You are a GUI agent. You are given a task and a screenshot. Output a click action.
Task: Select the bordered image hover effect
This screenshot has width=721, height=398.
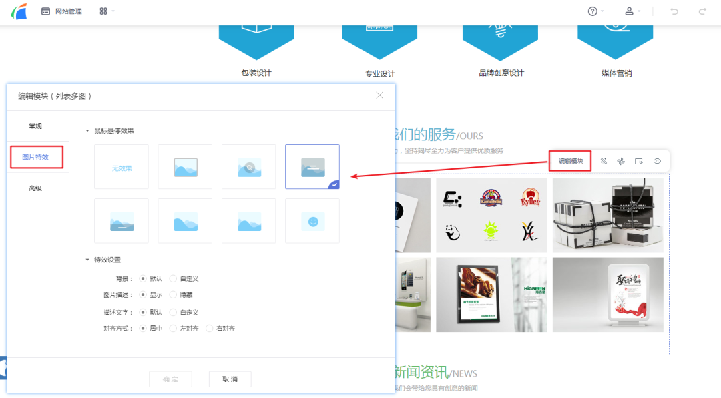pyautogui.click(x=185, y=166)
